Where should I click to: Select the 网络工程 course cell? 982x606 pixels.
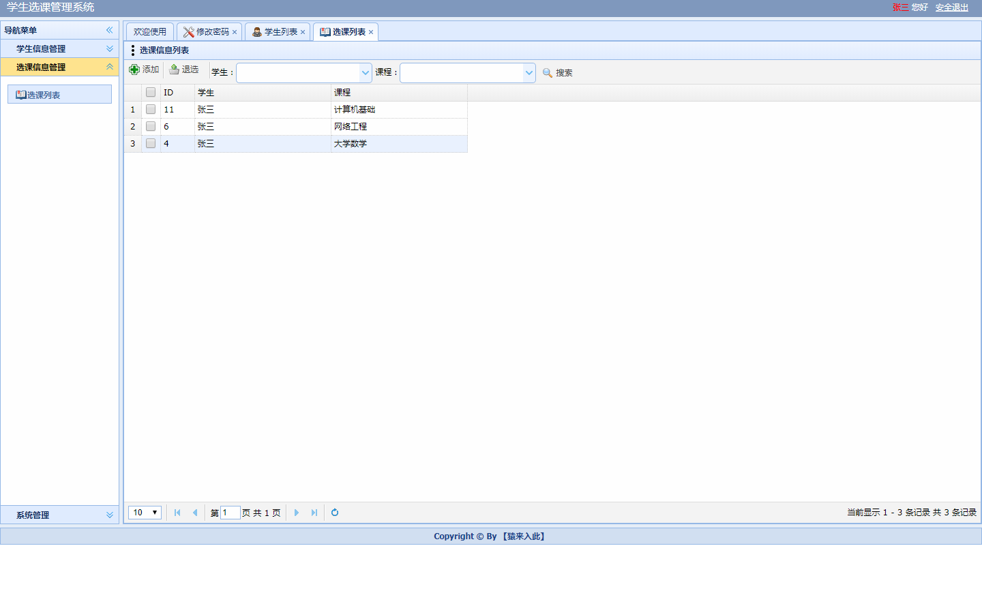pos(399,127)
